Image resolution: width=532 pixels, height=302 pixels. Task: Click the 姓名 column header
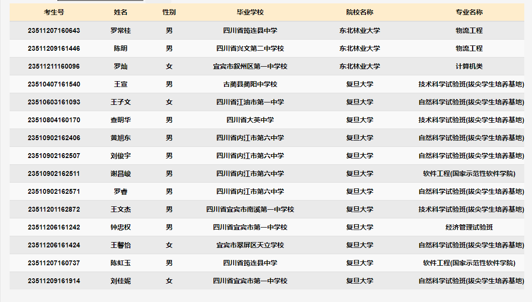[x=120, y=12]
